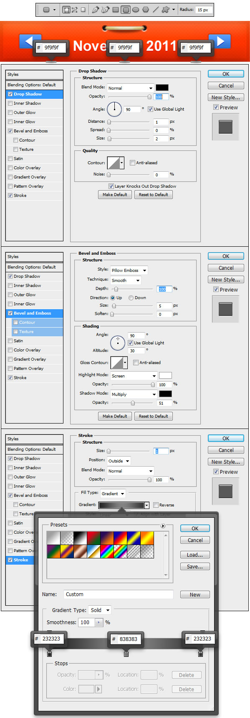This screenshot has height=718, width=250.
Task: Click the calendar's right blue arrow
Action: coord(220,41)
